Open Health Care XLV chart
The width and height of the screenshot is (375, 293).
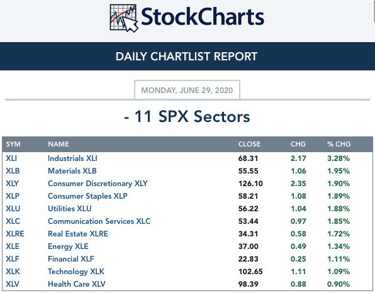coord(77,284)
